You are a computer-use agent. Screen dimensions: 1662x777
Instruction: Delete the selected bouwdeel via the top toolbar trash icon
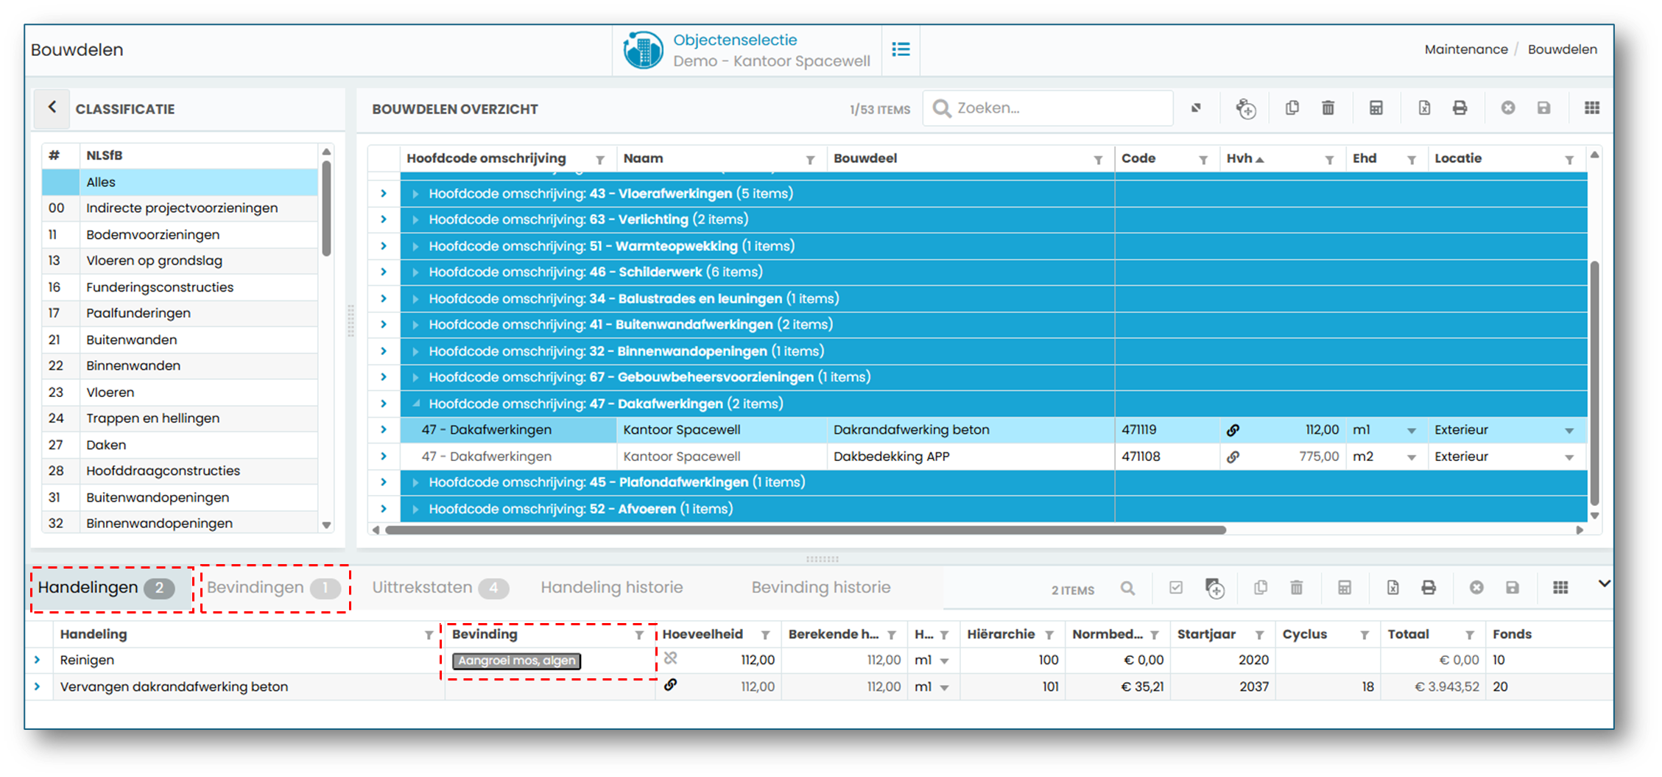pyautogui.click(x=1328, y=108)
